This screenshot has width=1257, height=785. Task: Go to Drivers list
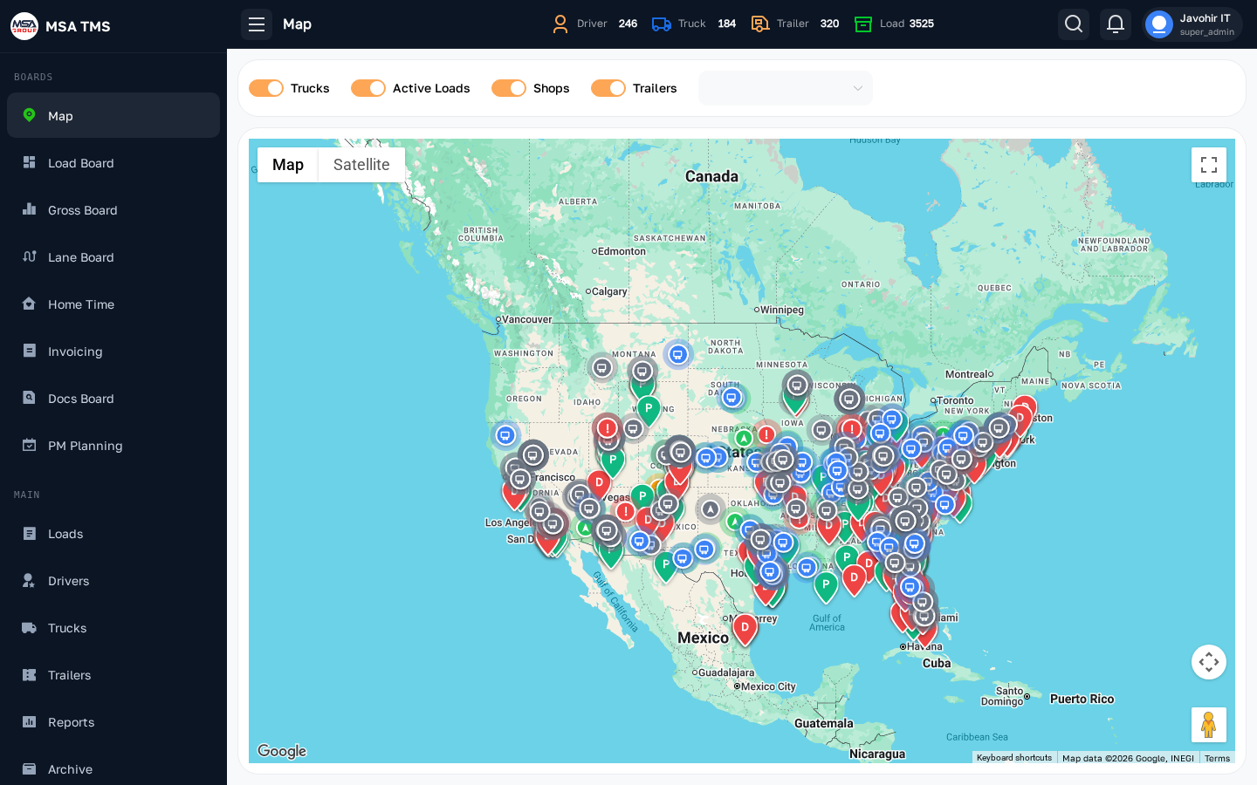113,580
